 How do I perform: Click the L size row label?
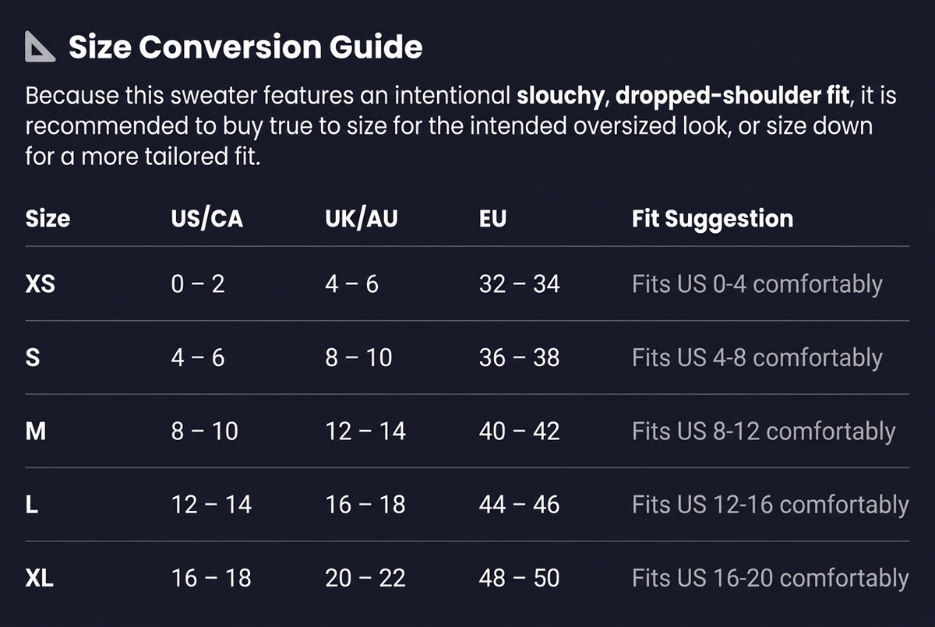(32, 505)
